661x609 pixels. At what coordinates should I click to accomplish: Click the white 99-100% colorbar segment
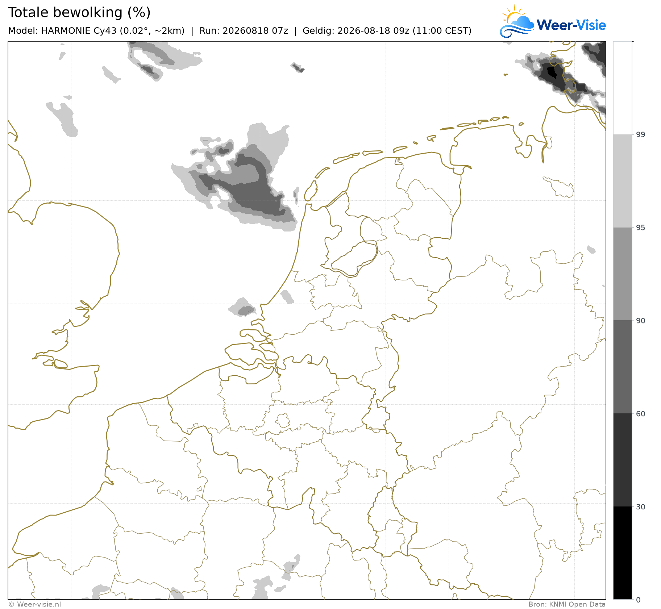pyautogui.click(x=622, y=88)
